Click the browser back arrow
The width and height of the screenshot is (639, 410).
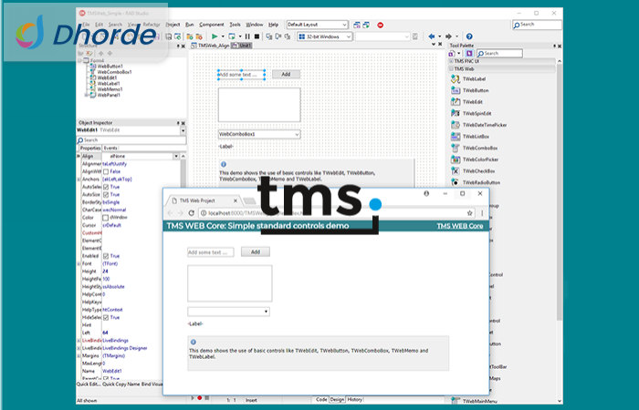[x=170, y=212]
